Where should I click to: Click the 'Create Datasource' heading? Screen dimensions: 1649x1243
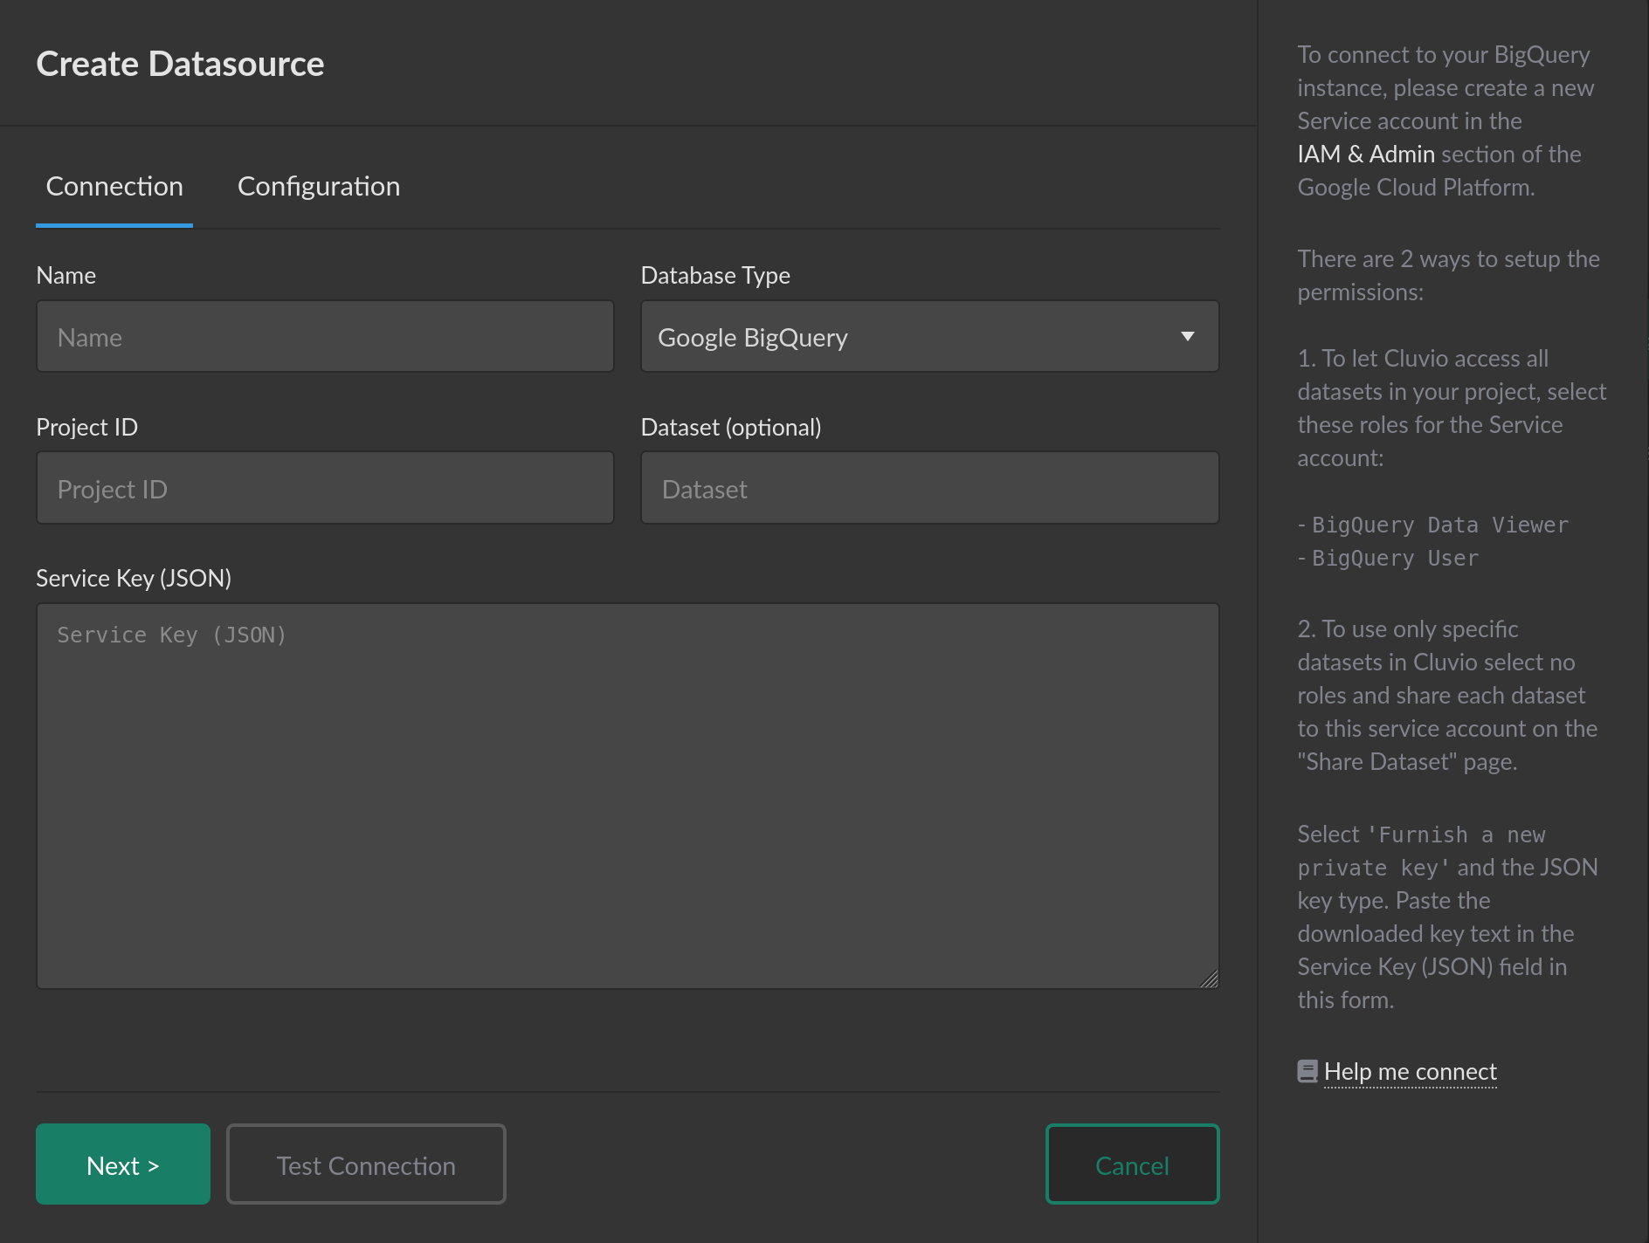(180, 64)
